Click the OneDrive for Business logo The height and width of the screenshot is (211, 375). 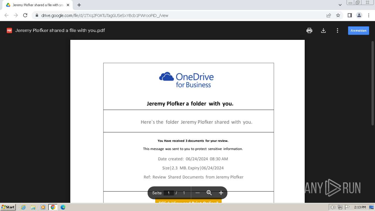click(186, 80)
